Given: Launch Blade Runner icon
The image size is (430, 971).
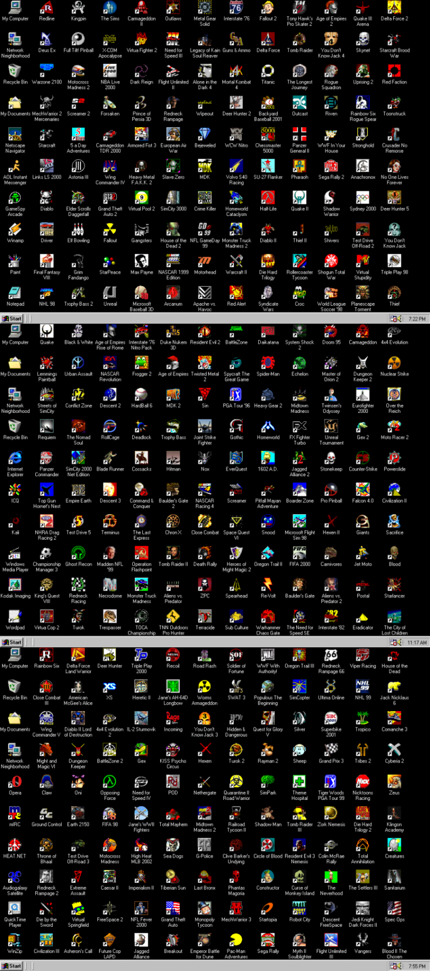Looking at the screenshot, I should [110, 458].
